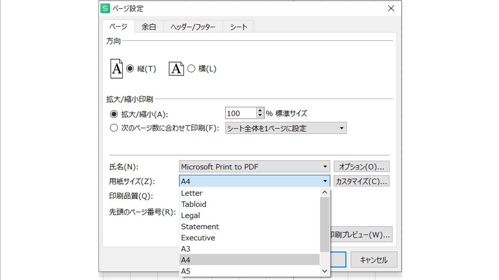
Task: Open the シート全体を1ページに設定 dropdown
Action: pyautogui.click(x=286, y=128)
